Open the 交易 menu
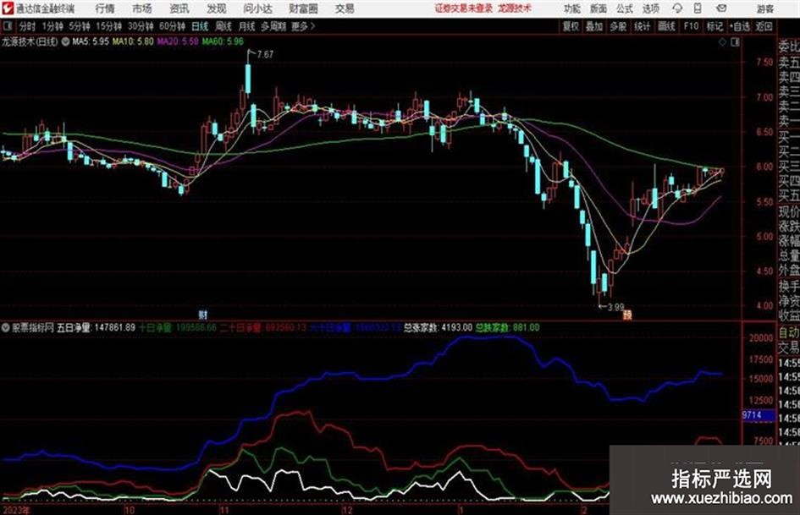 tap(345, 8)
